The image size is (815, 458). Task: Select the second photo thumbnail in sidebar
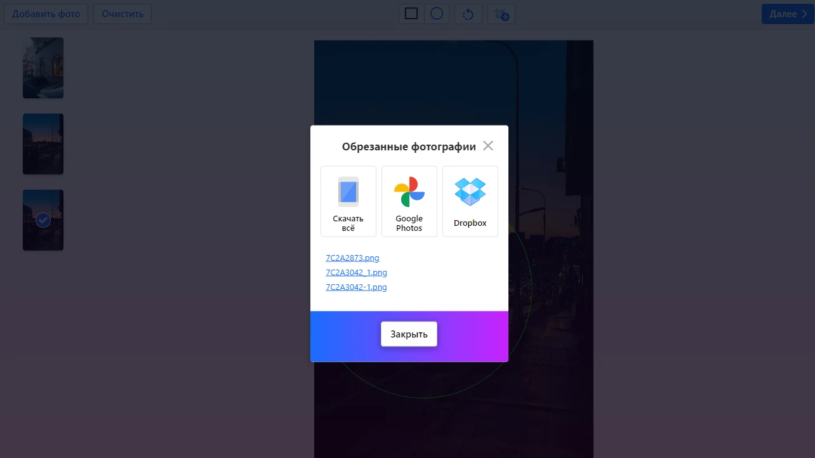point(43,144)
